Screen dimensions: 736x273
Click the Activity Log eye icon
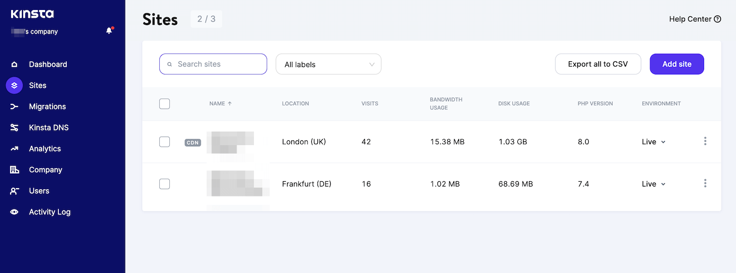pos(14,212)
